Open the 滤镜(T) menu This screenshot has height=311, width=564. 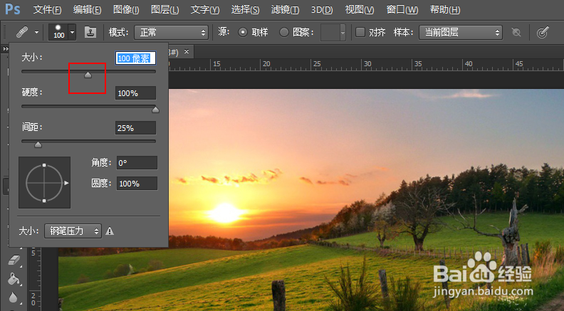[x=285, y=10]
